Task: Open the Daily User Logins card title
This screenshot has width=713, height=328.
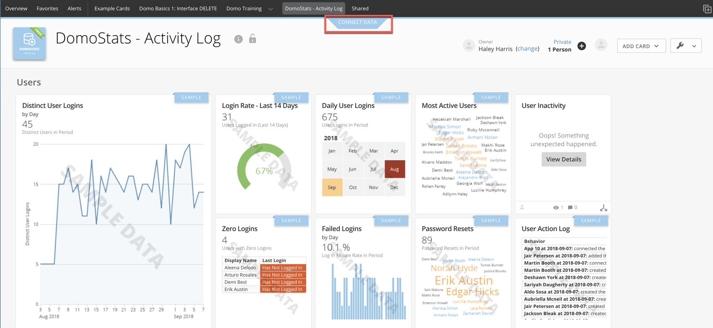Action: [x=348, y=106]
